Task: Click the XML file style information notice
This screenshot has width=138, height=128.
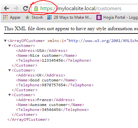Action: point(71,29)
